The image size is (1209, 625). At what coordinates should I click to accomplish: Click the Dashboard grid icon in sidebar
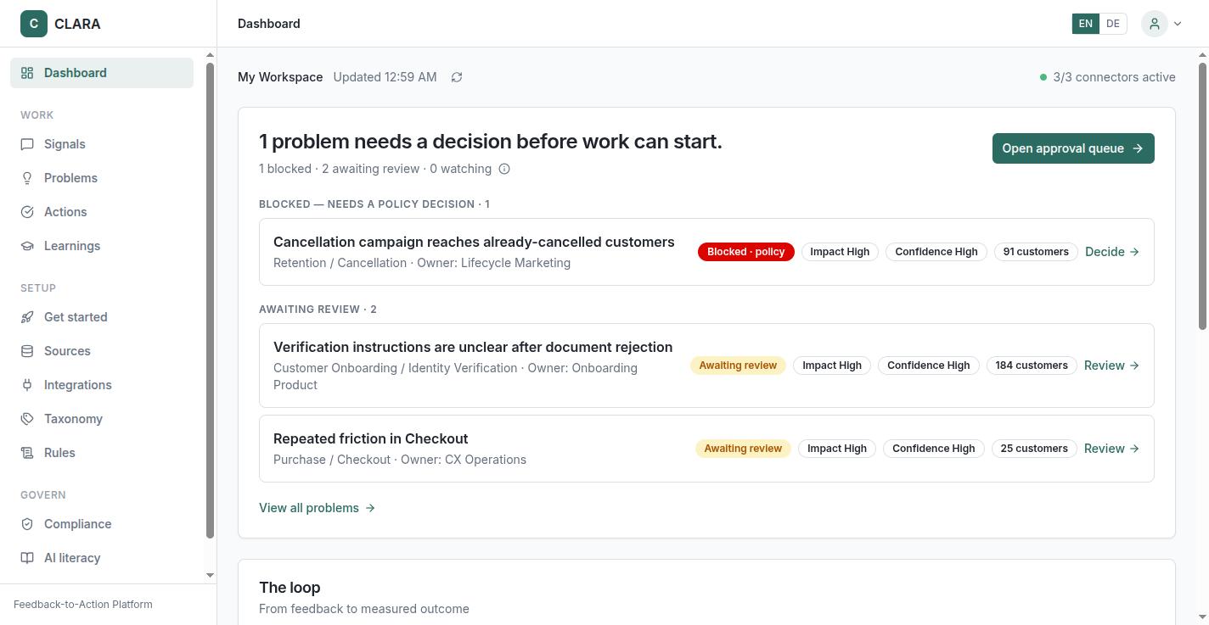click(27, 73)
